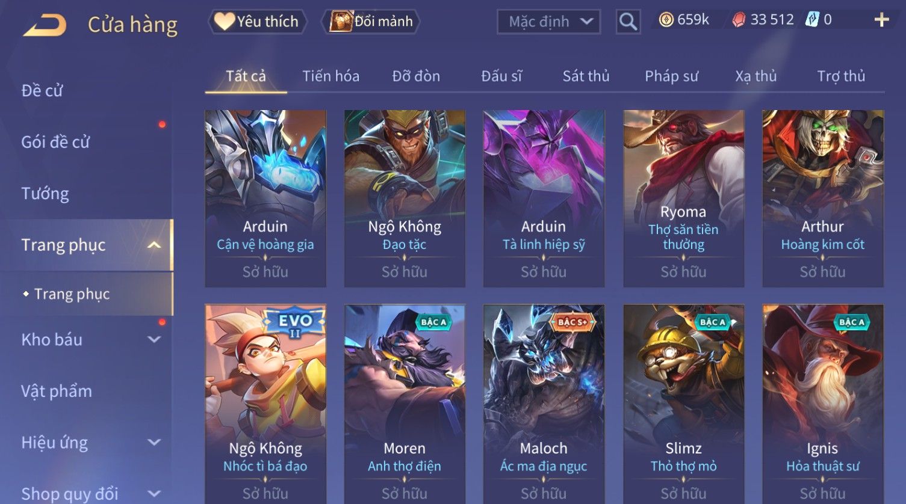The height and width of the screenshot is (504, 906).
Task: Switch to the Sát thủ tab
Action: click(x=586, y=76)
